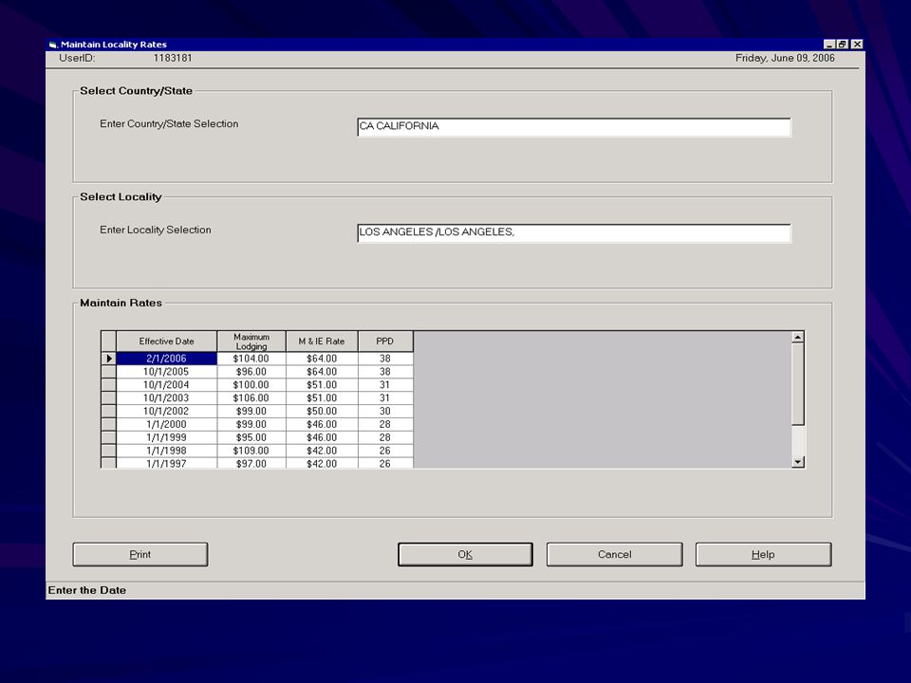
Task: Click the Maximum Lodging column header
Action: 251,341
